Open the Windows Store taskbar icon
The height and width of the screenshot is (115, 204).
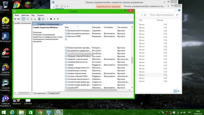31,112
